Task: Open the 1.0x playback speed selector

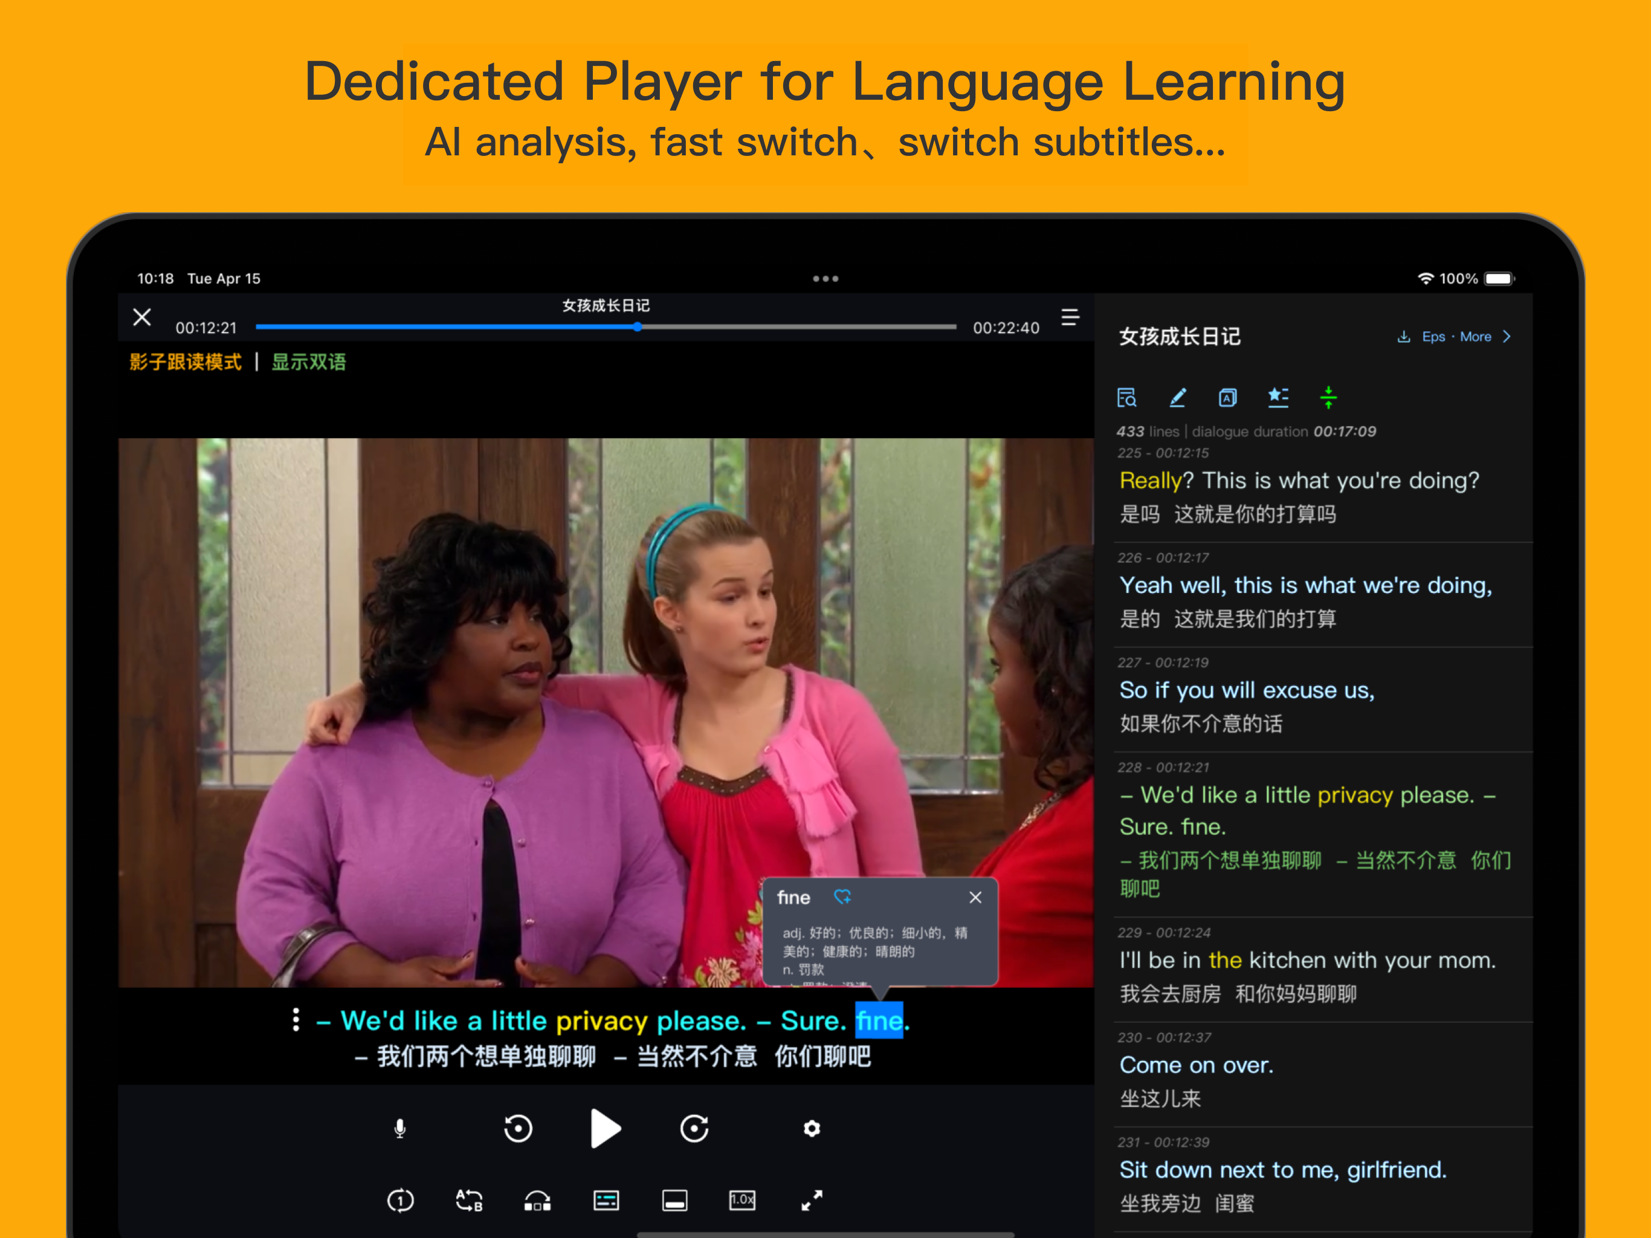Action: 742,1201
